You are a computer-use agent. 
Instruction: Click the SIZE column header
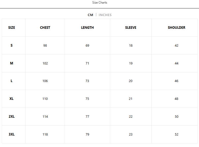click(11, 28)
